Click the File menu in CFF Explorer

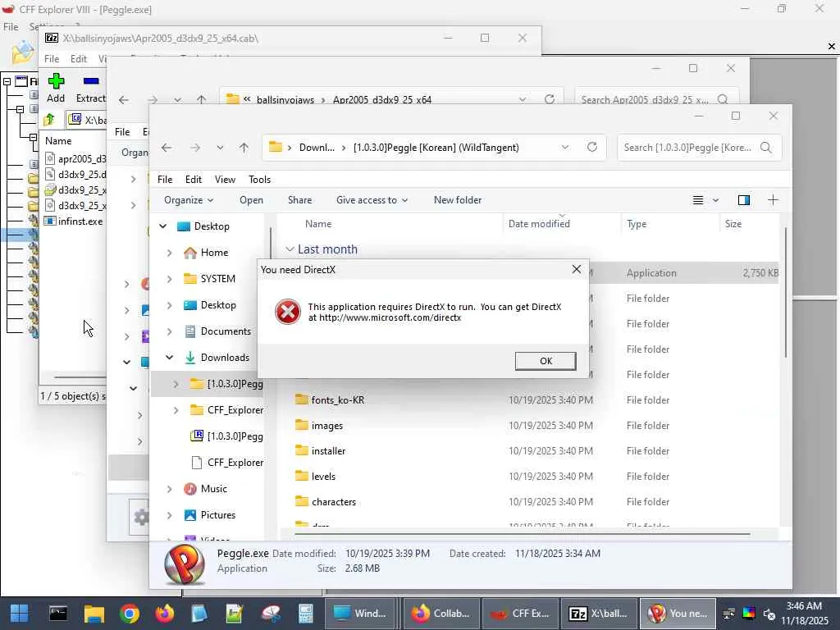click(11, 27)
